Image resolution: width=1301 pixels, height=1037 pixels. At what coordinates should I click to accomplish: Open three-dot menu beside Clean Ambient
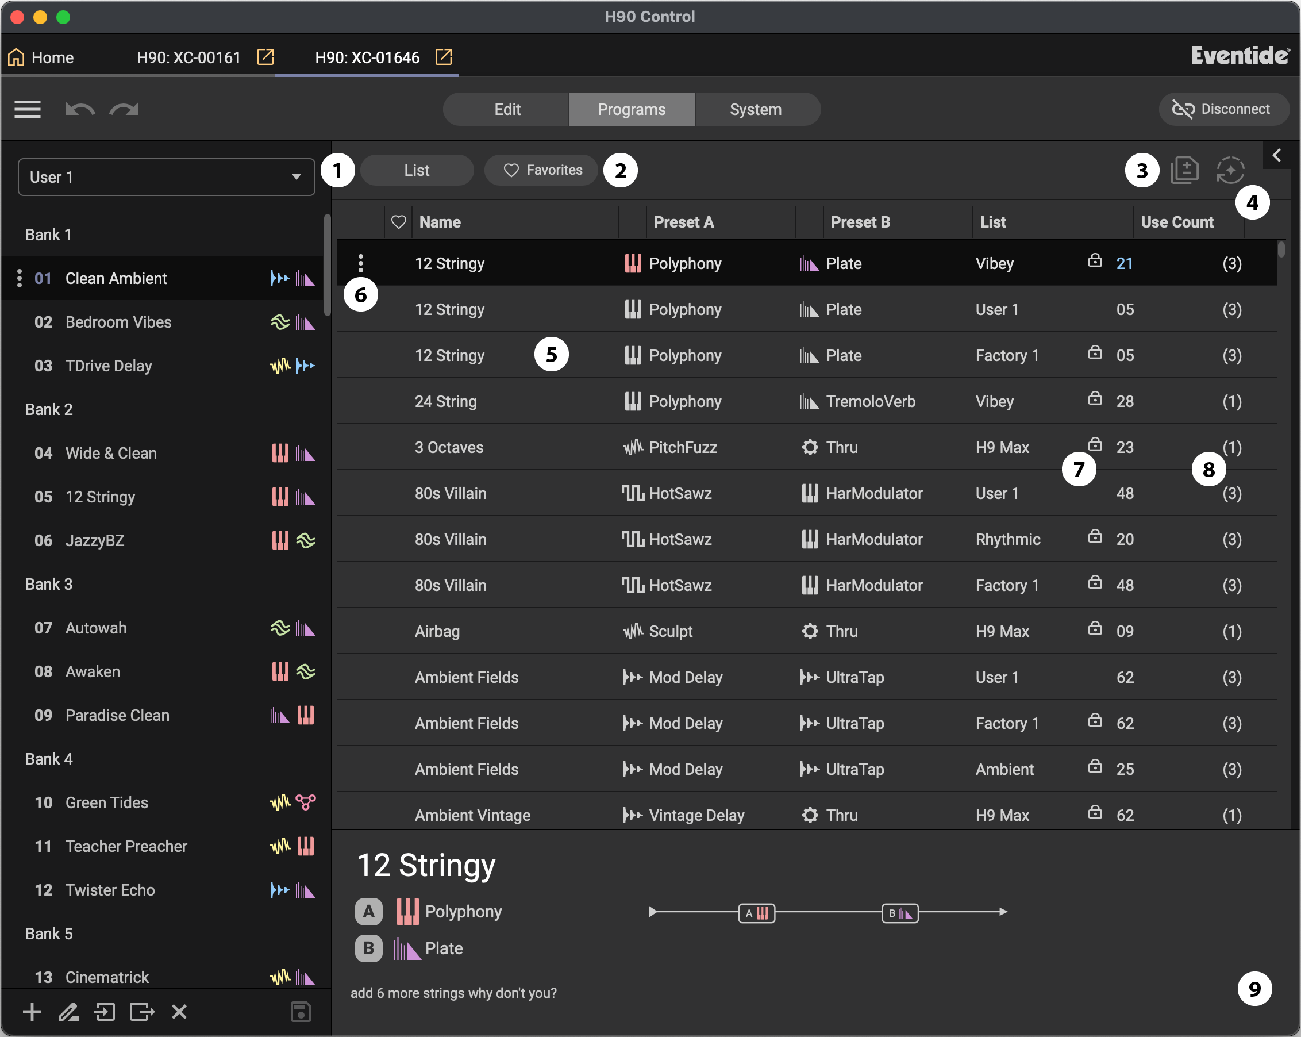coord(20,278)
